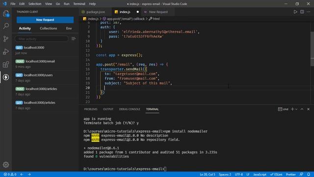
Task: Open editor More Actions ellipsis
Action: (x=309, y=12)
